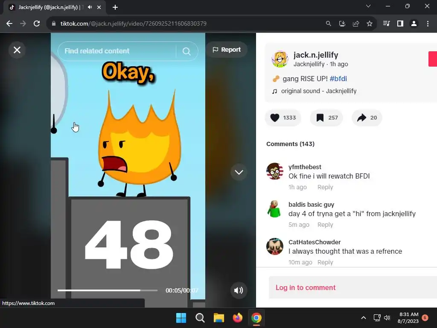Open Firefox from the taskbar

tap(237, 318)
